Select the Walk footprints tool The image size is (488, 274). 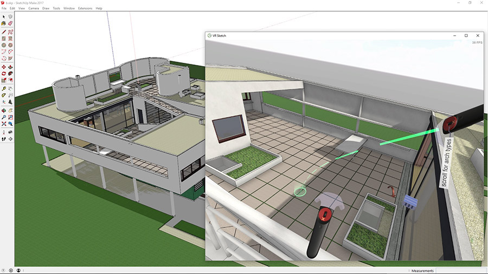click(4, 139)
